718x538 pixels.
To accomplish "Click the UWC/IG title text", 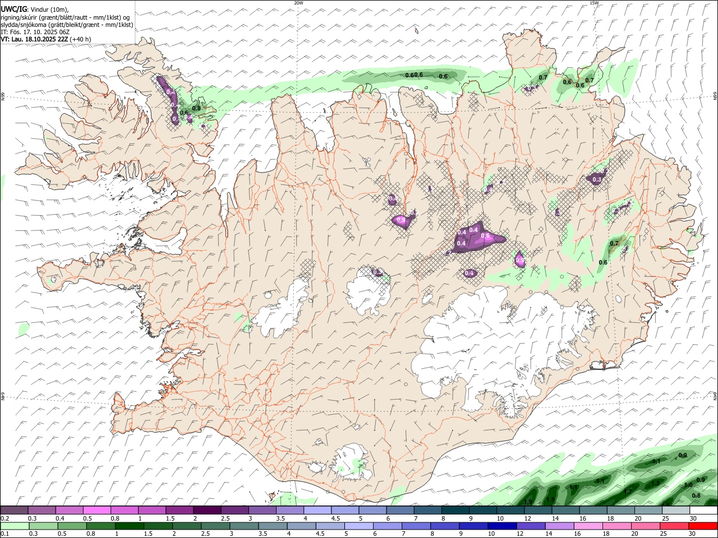I will pyautogui.click(x=13, y=9).
